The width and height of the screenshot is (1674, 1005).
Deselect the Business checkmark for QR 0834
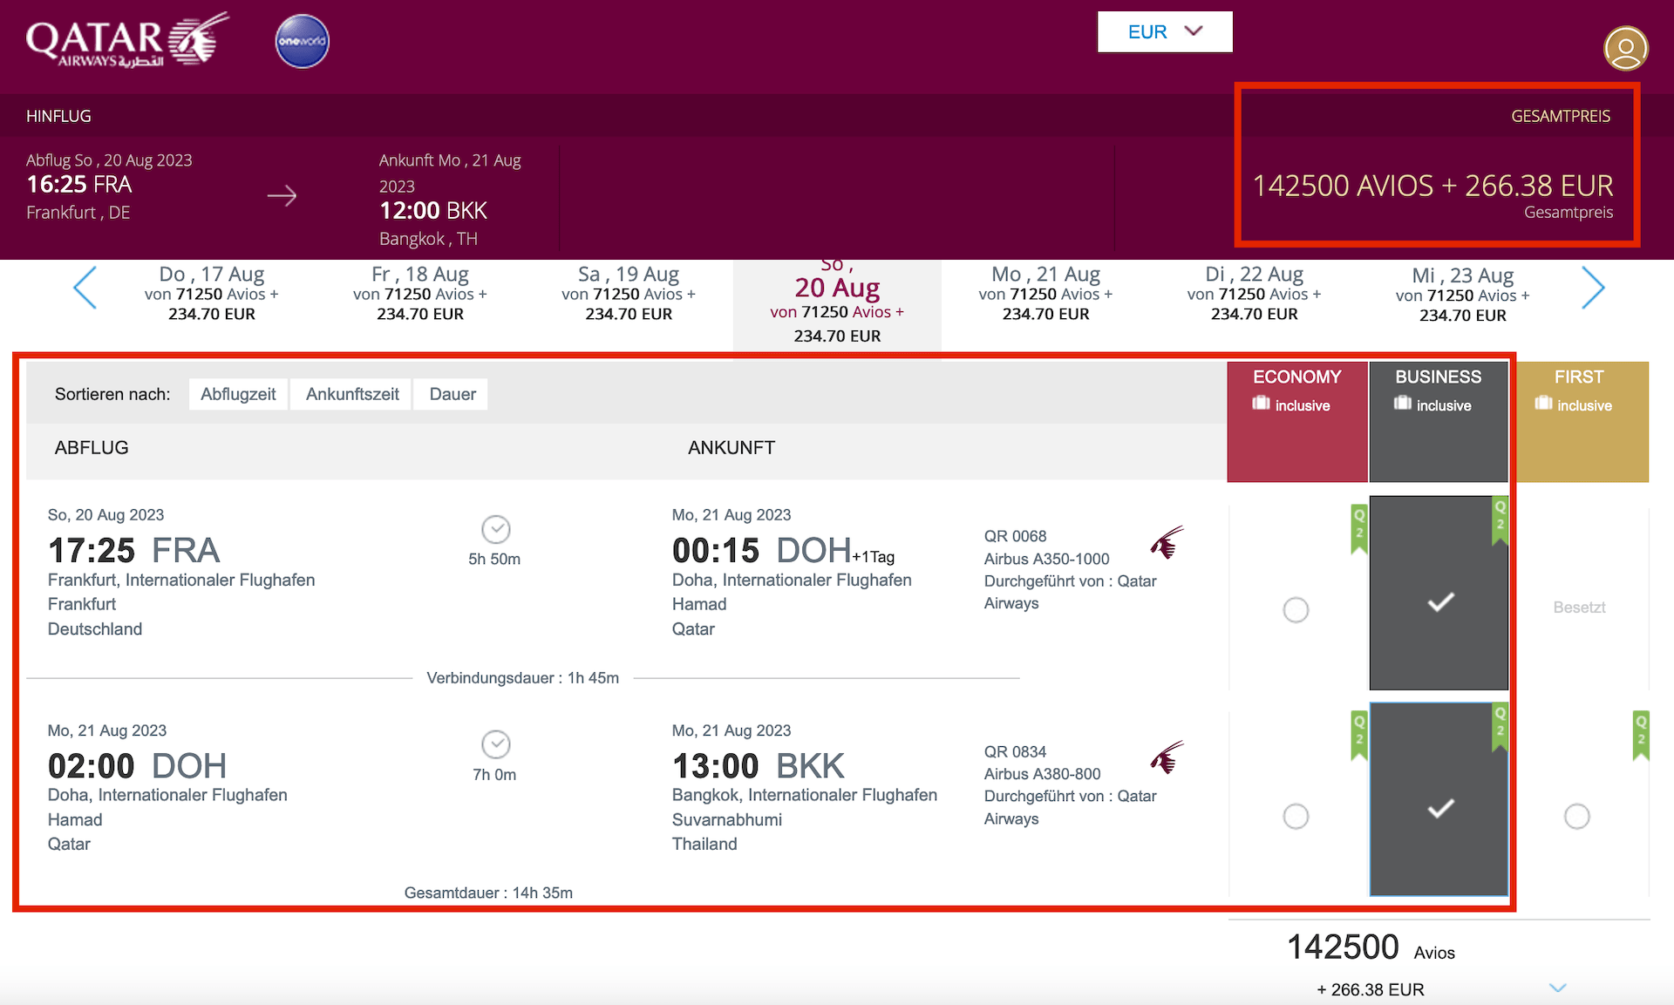click(x=1439, y=809)
